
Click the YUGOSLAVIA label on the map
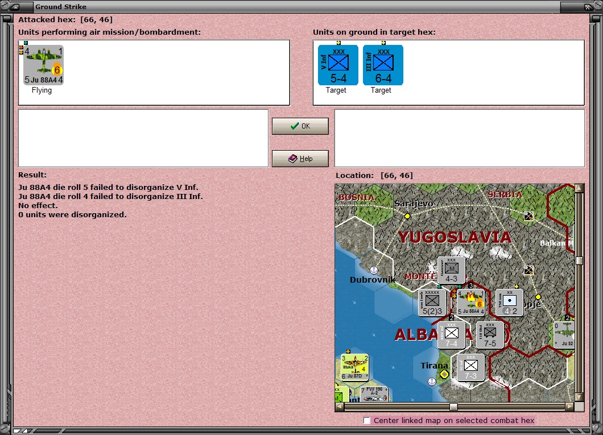click(455, 237)
